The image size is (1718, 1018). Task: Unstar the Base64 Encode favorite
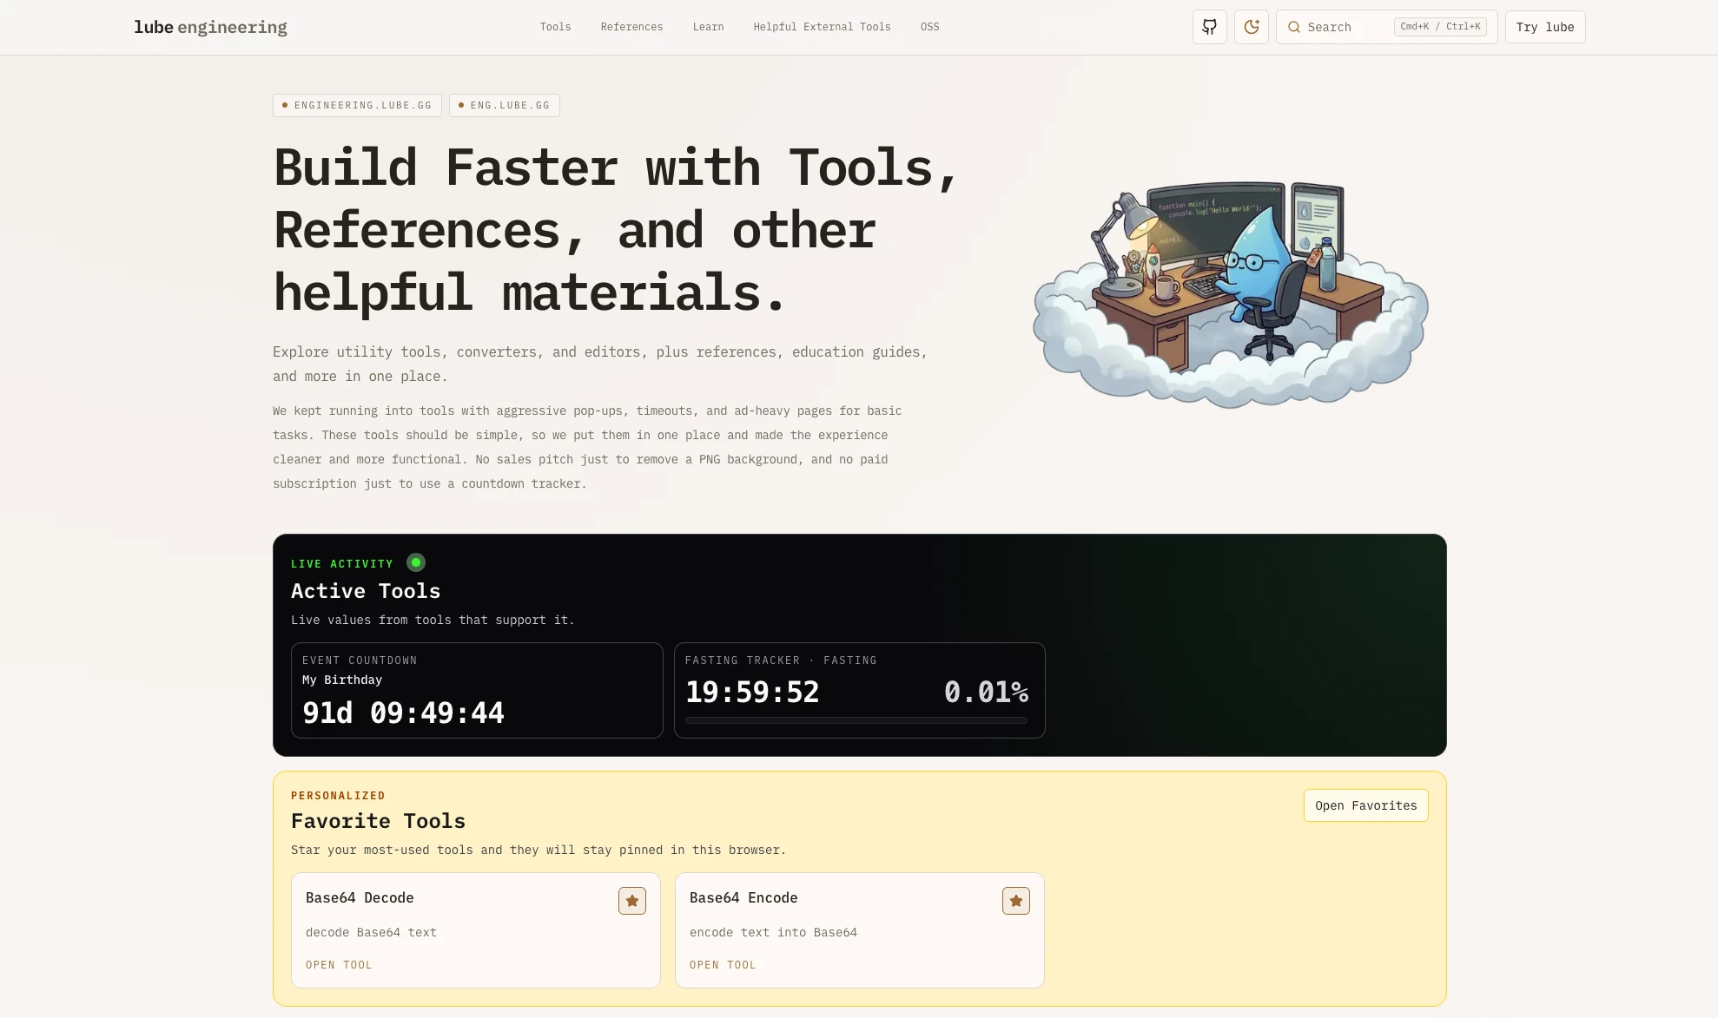tap(1015, 901)
